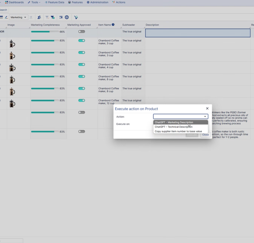Viewport: 254px width, 243px height.
Task: Click the globe language icon in the toolbar
Action: [x=67, y=17]
